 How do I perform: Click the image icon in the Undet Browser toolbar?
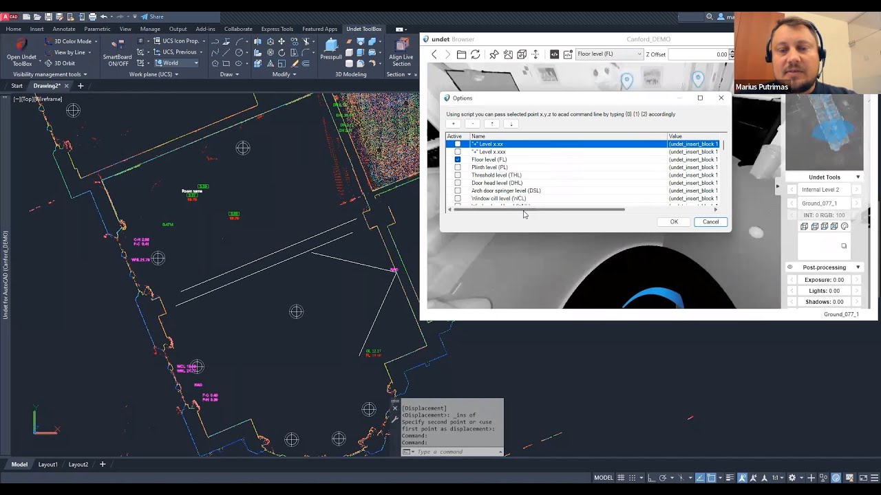(x=508, y=54)
